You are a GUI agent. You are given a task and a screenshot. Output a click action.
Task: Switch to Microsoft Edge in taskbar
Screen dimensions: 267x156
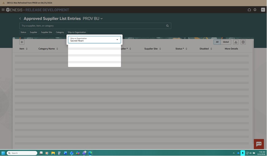[x=90, y=153]
